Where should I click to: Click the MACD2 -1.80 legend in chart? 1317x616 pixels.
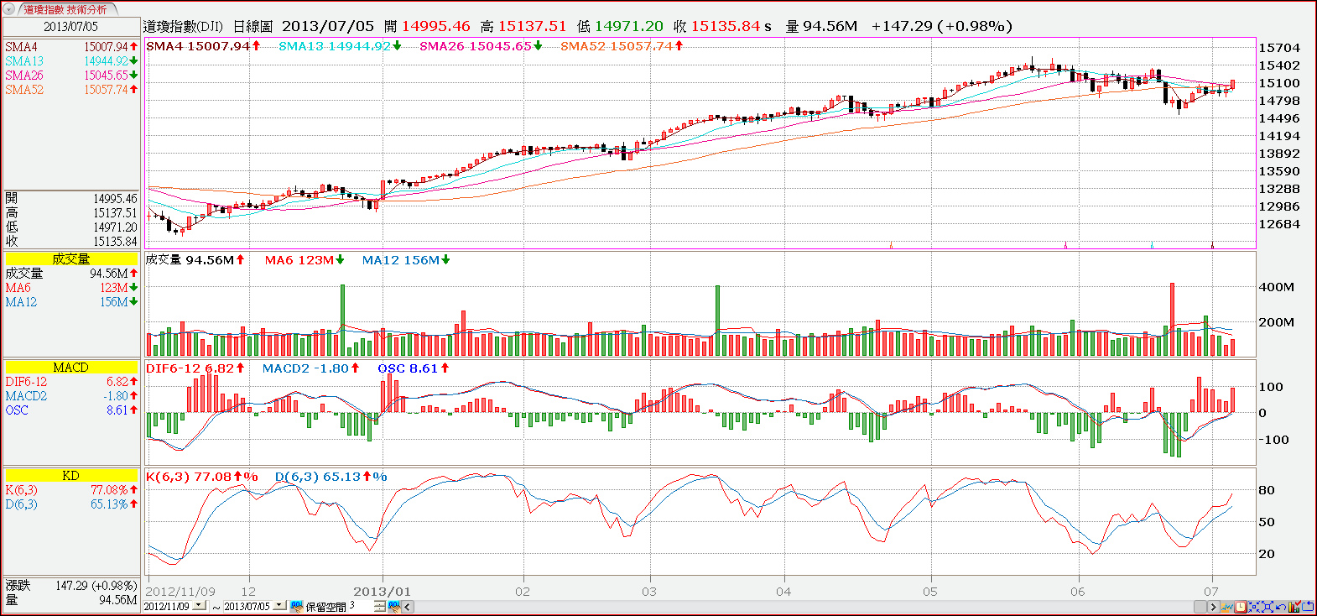(310, 368)
